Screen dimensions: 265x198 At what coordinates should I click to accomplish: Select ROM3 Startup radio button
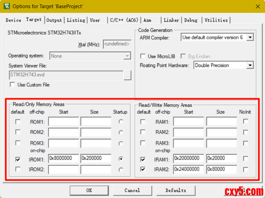[121, 144]
